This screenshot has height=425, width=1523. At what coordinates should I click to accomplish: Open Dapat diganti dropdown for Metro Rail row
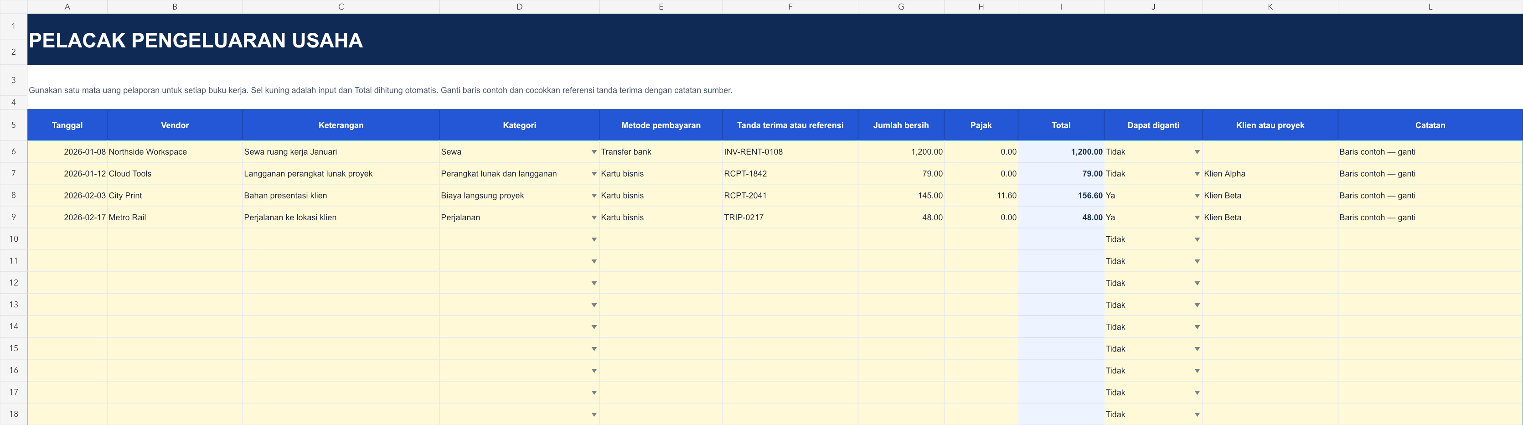(1197, 218)
